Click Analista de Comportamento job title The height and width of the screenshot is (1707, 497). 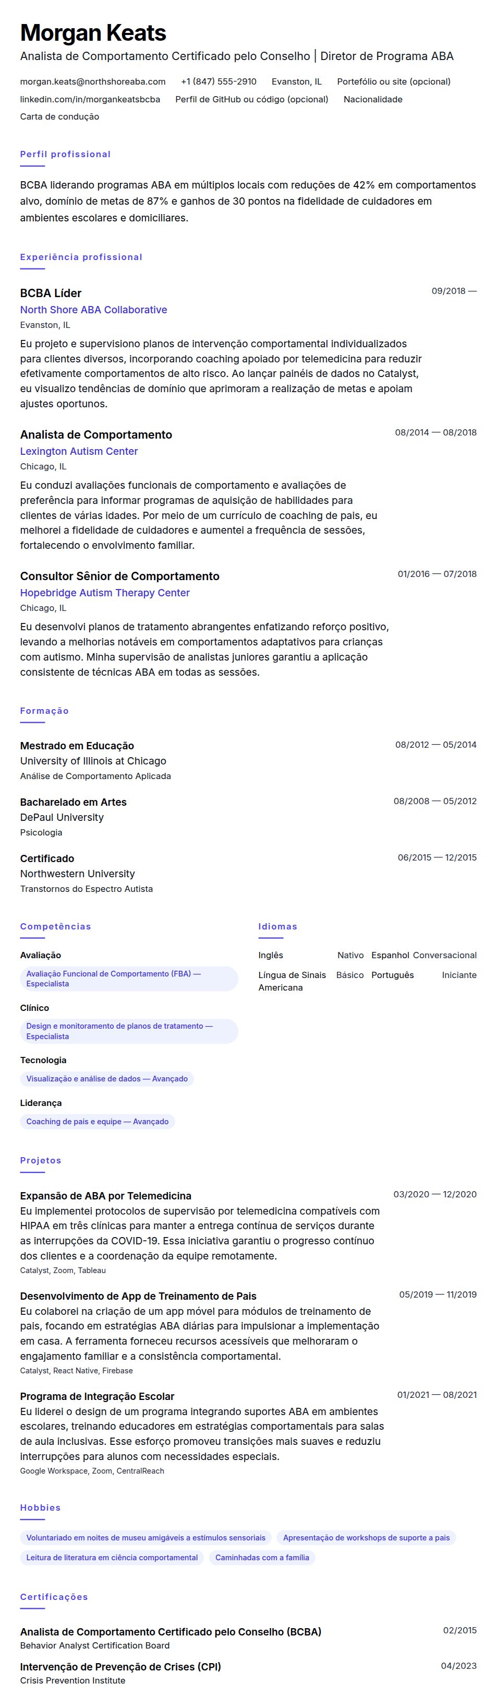click(96, 434)
